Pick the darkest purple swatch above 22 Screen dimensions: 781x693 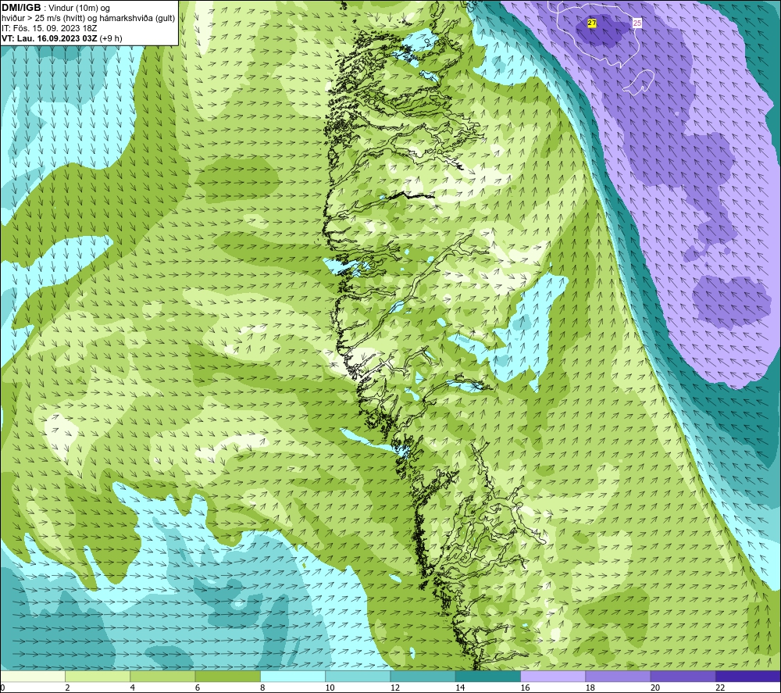(x=748, y=677)
